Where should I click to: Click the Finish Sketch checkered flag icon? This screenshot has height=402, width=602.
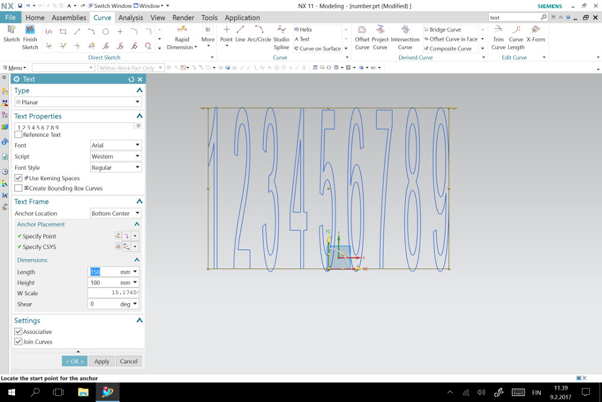30,30
